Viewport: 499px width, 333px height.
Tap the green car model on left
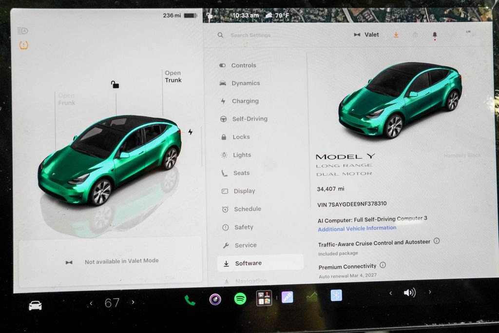(110, 160)
